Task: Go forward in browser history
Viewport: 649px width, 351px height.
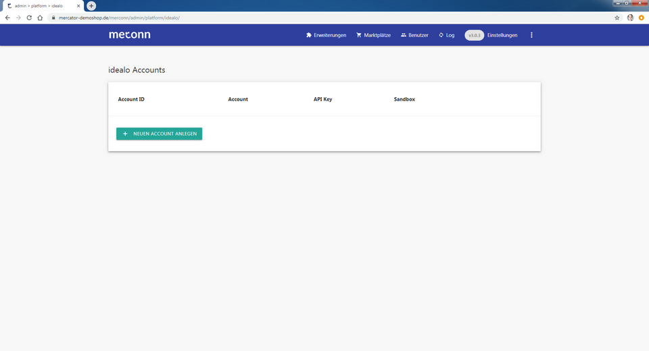Action: tap(18, 18)
